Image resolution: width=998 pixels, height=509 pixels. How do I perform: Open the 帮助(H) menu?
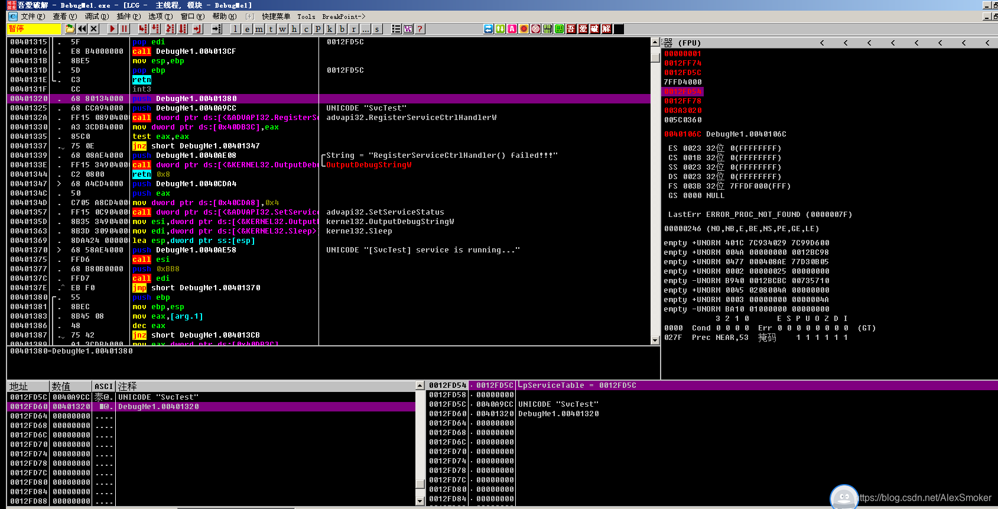tap(224, 17)
